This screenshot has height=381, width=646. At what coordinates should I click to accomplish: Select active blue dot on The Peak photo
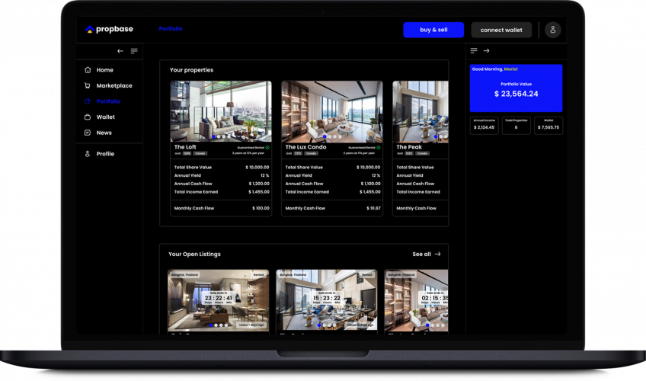pyautogui.click(x=436, y=136)
